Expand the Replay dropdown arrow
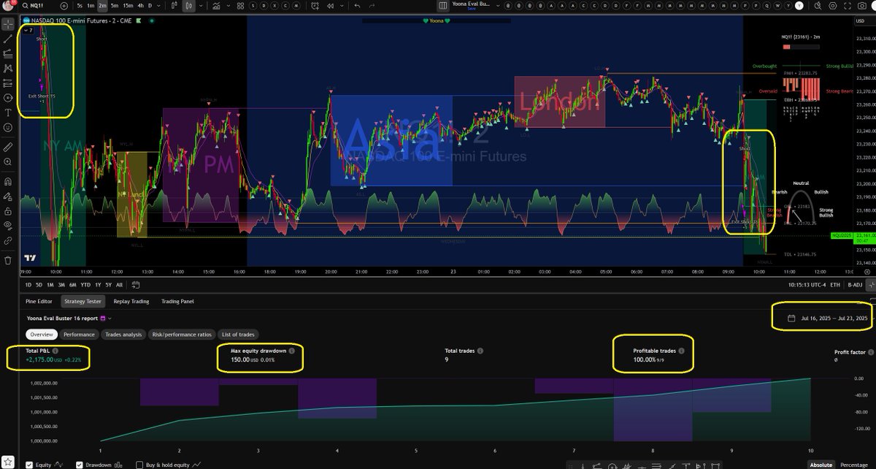Image resolution: width=876 pixels, height=469 pixels. (342, 6)
